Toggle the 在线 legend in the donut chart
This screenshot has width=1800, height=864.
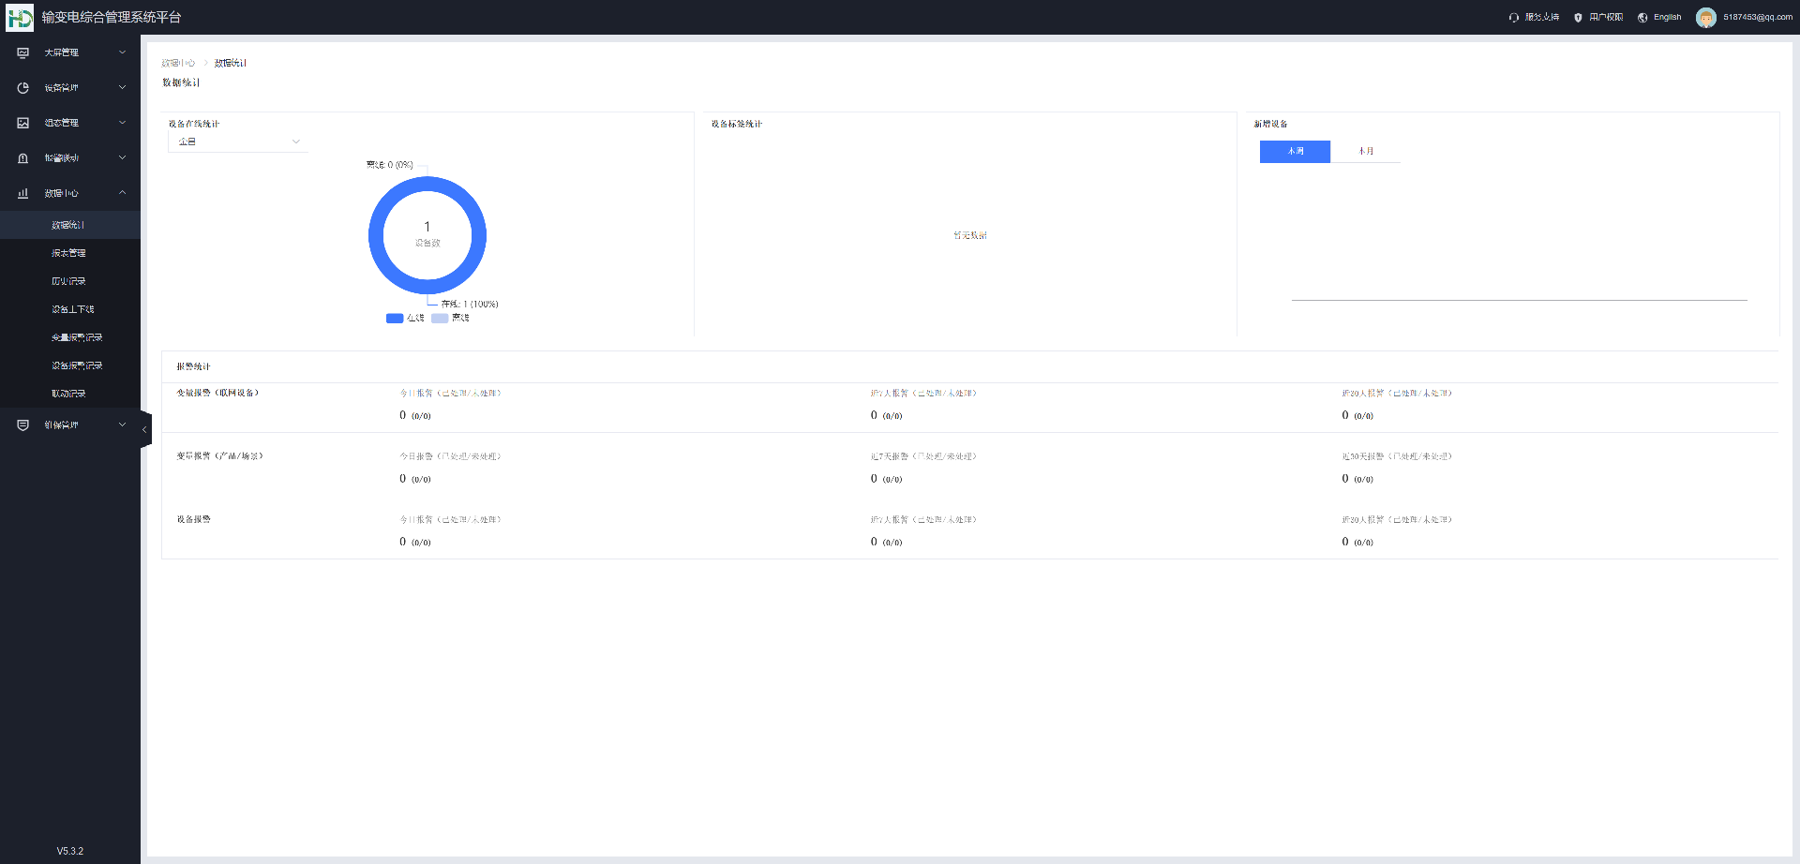[405, 319]
